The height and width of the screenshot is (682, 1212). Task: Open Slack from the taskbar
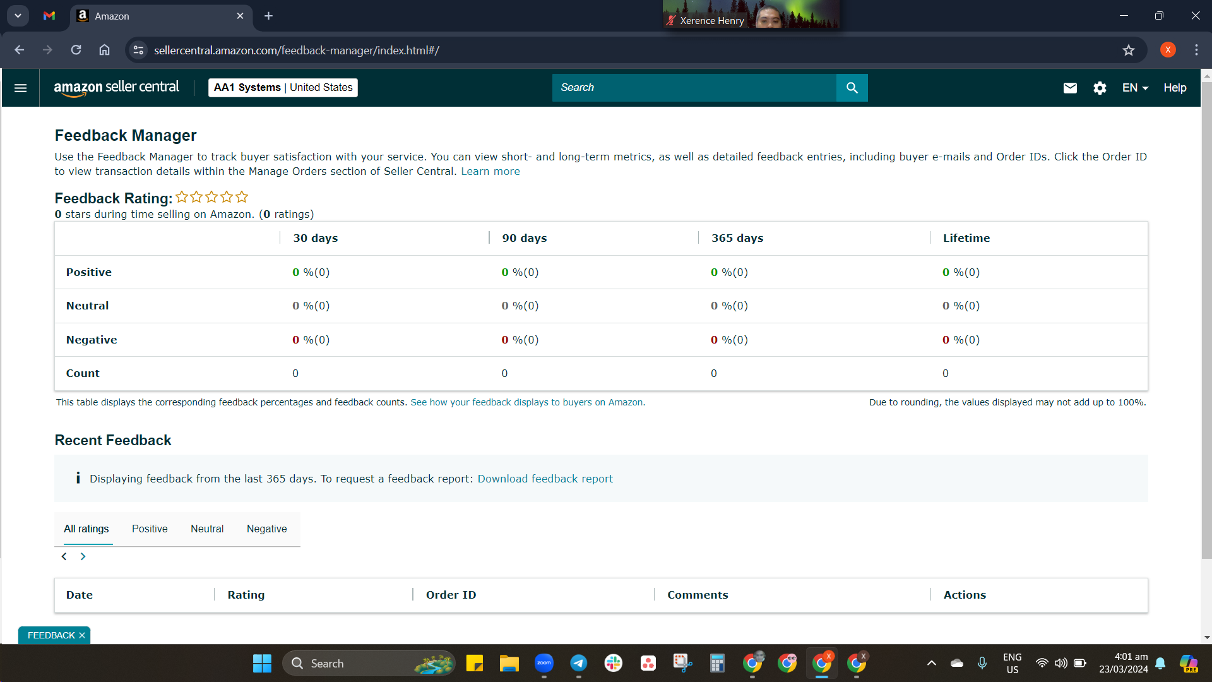613,663
